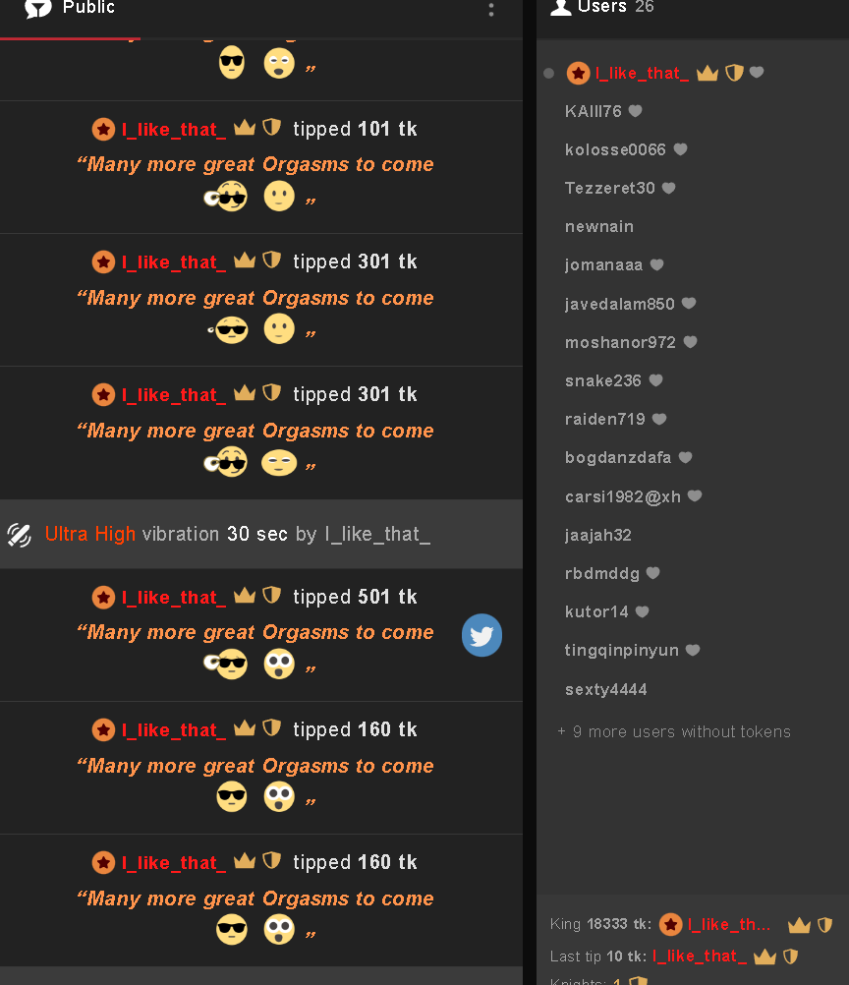The width and height of the screenshot is (849, 985).
Task: Click the heart icon beside snake236
Action: (655, 380)
